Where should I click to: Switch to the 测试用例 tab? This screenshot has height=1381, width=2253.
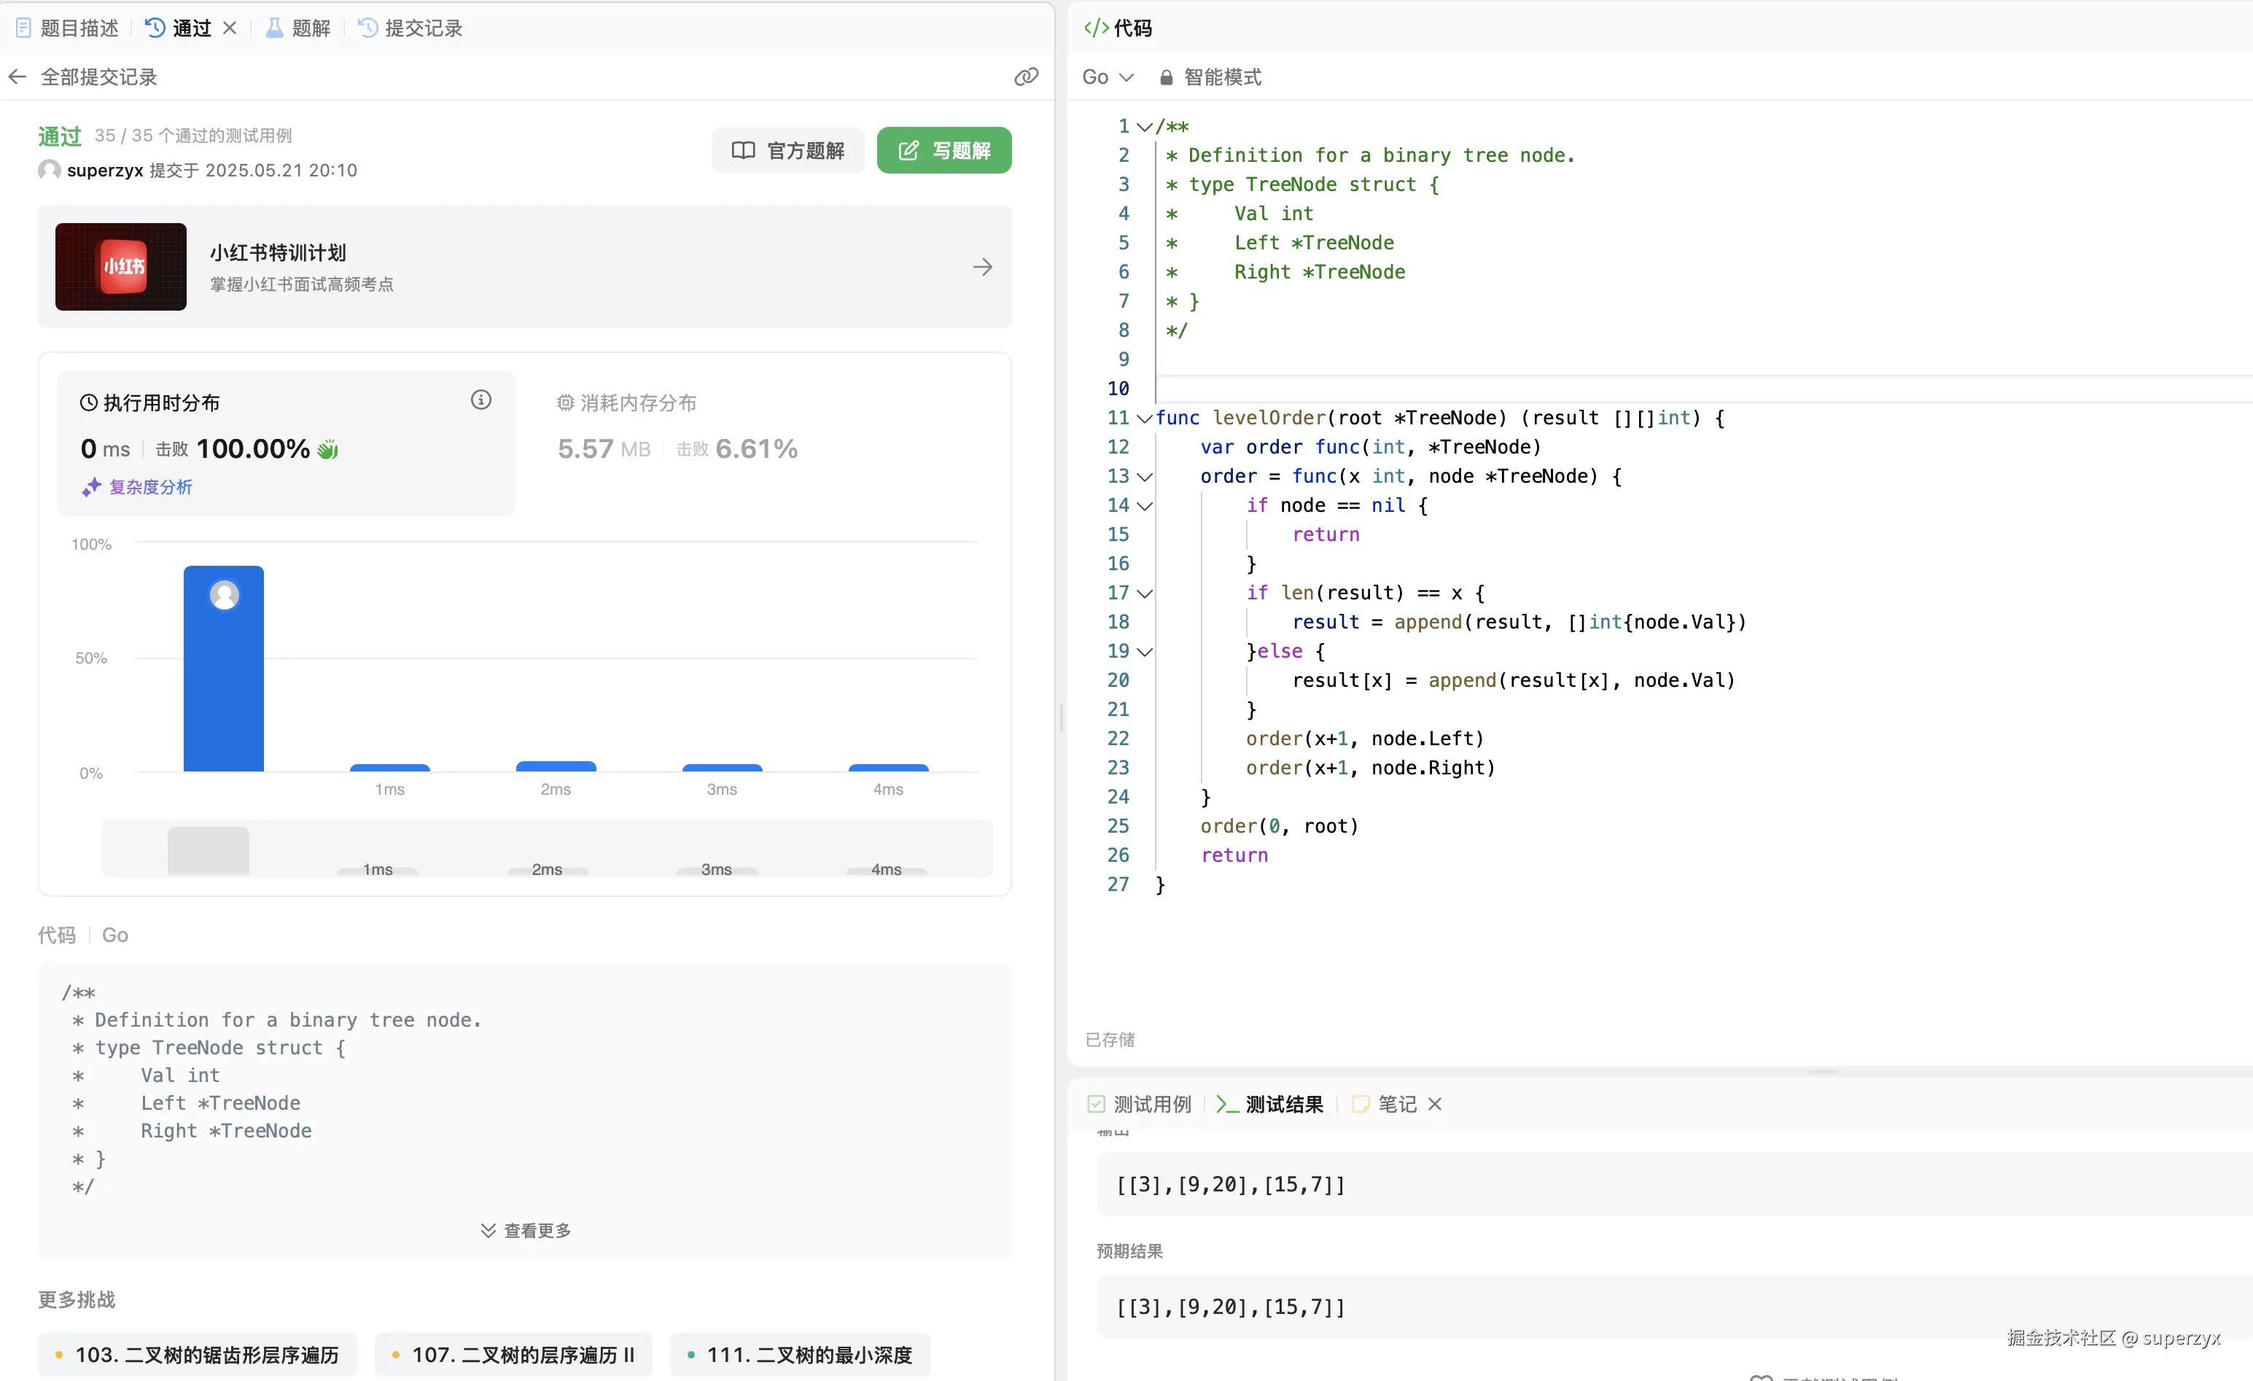(1140, 1104)
